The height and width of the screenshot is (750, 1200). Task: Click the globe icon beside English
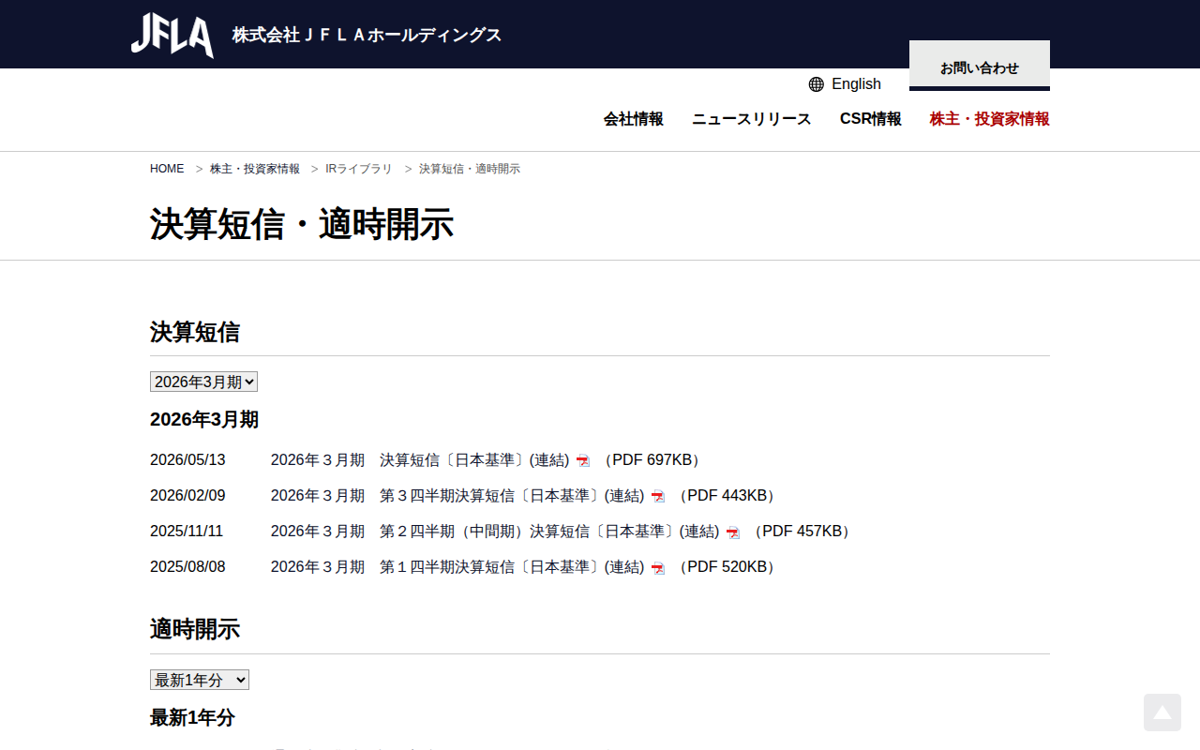pos(817,84)
